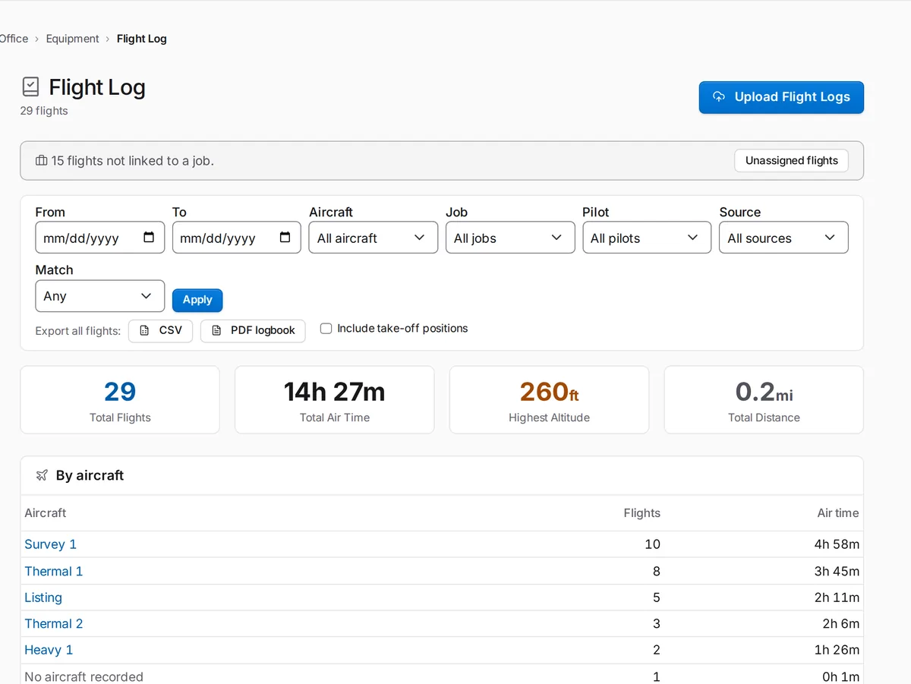Focus the To date input field

237,238
